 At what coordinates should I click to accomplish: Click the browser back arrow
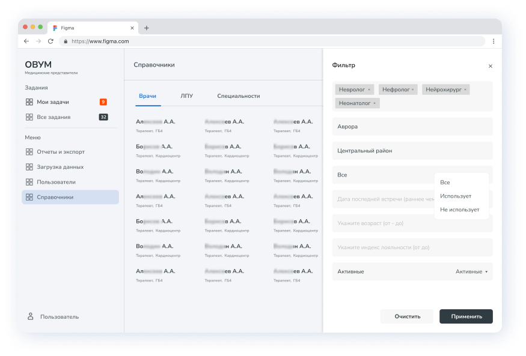[25, 41]
